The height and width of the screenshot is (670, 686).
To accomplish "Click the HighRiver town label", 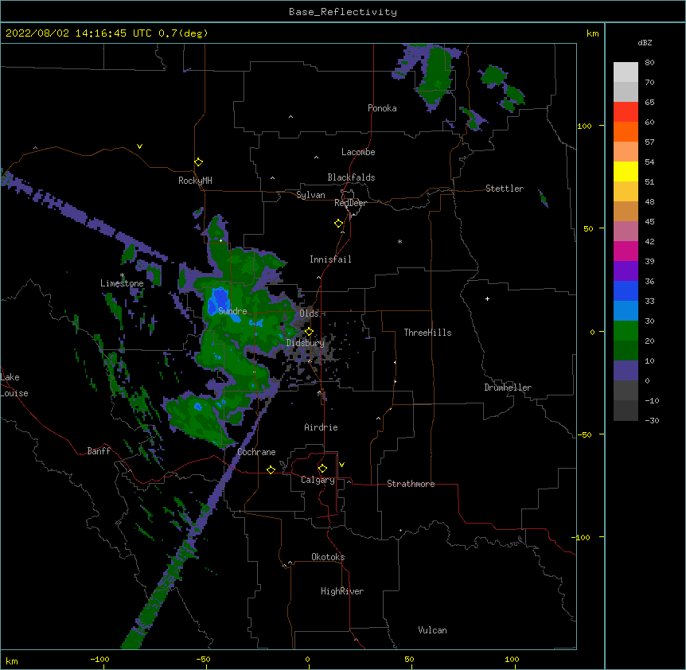I will tap(342, 591).
